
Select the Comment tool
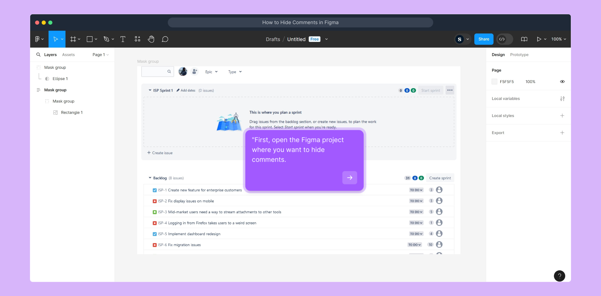(x=165, y=39)
